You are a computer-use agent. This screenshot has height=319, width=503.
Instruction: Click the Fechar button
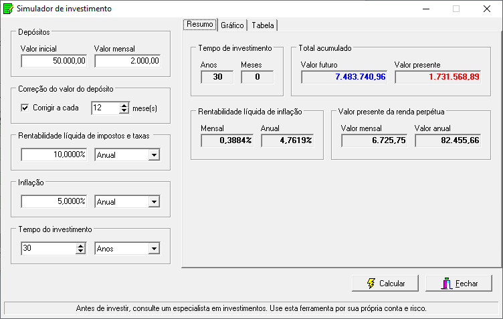click(x=459, y=284)
